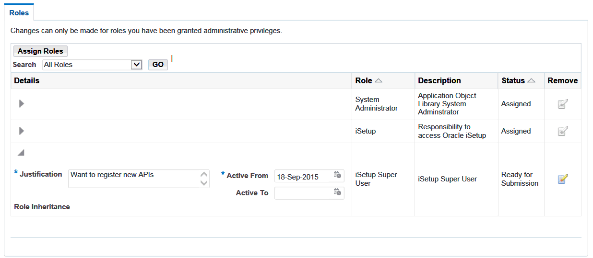Click into the Justification text box
This screenshot has width=593, height=258.
134,179
